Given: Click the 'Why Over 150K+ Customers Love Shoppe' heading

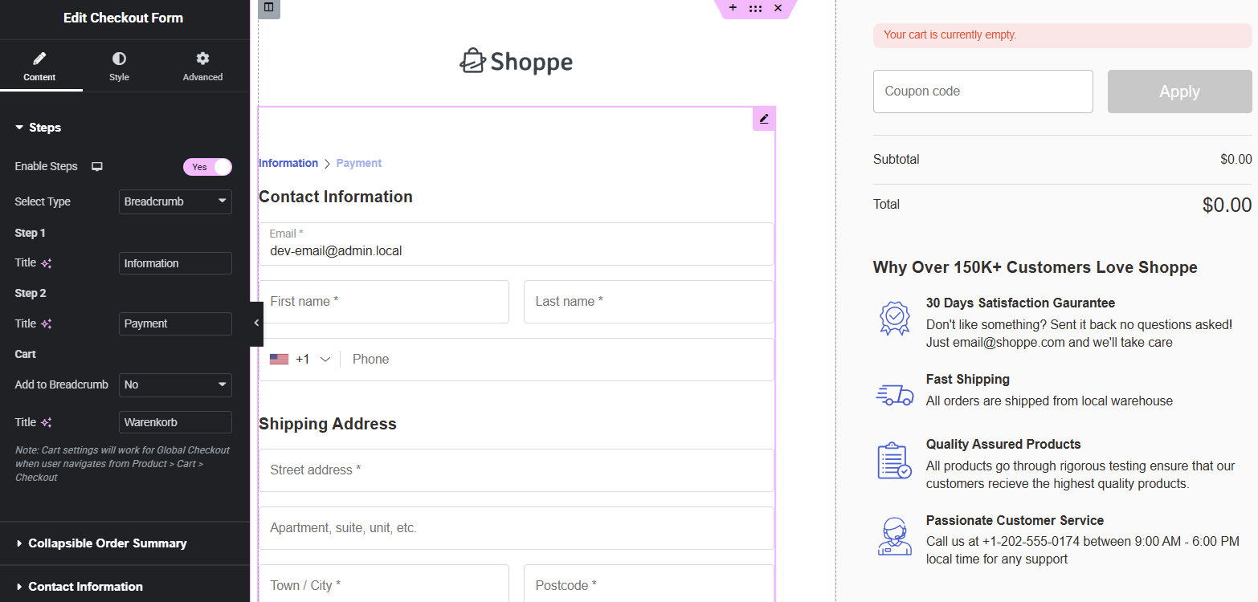Looking at the screenshot, I should click(1035, 267).
